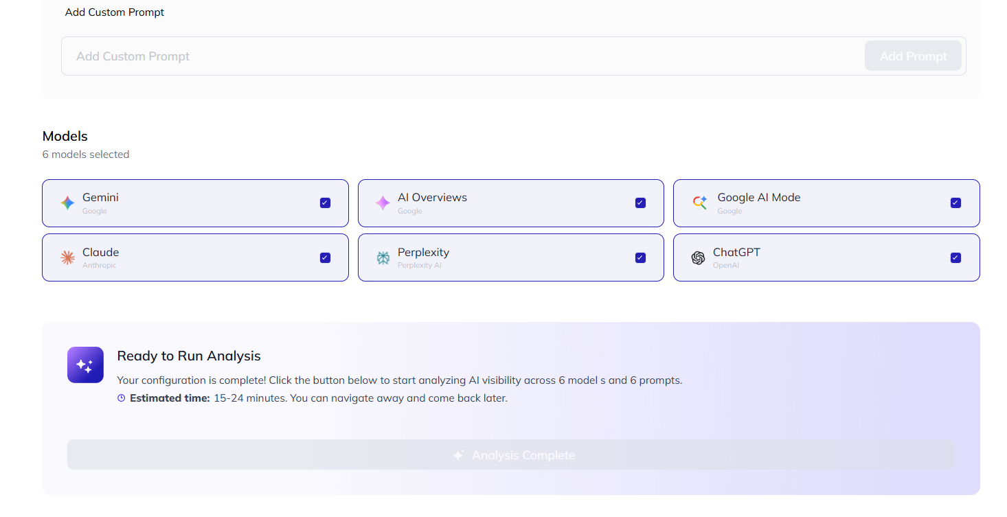Screen dimensions: 1007x517
Task: Uncheck the Google AI Mode checkbox
Action: 955,203
